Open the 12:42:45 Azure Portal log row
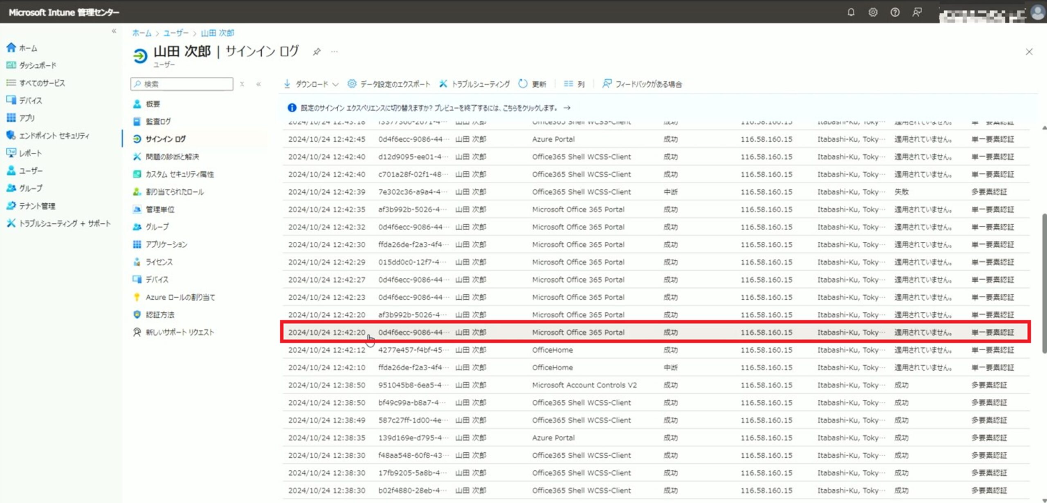Image resolution: width=1047 pixels, height=503 pixels. pos(656,139)
